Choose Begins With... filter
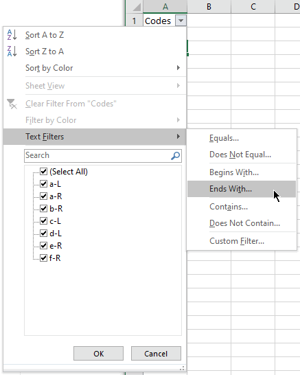Screen dimensions: 300x375 point(242,172)
